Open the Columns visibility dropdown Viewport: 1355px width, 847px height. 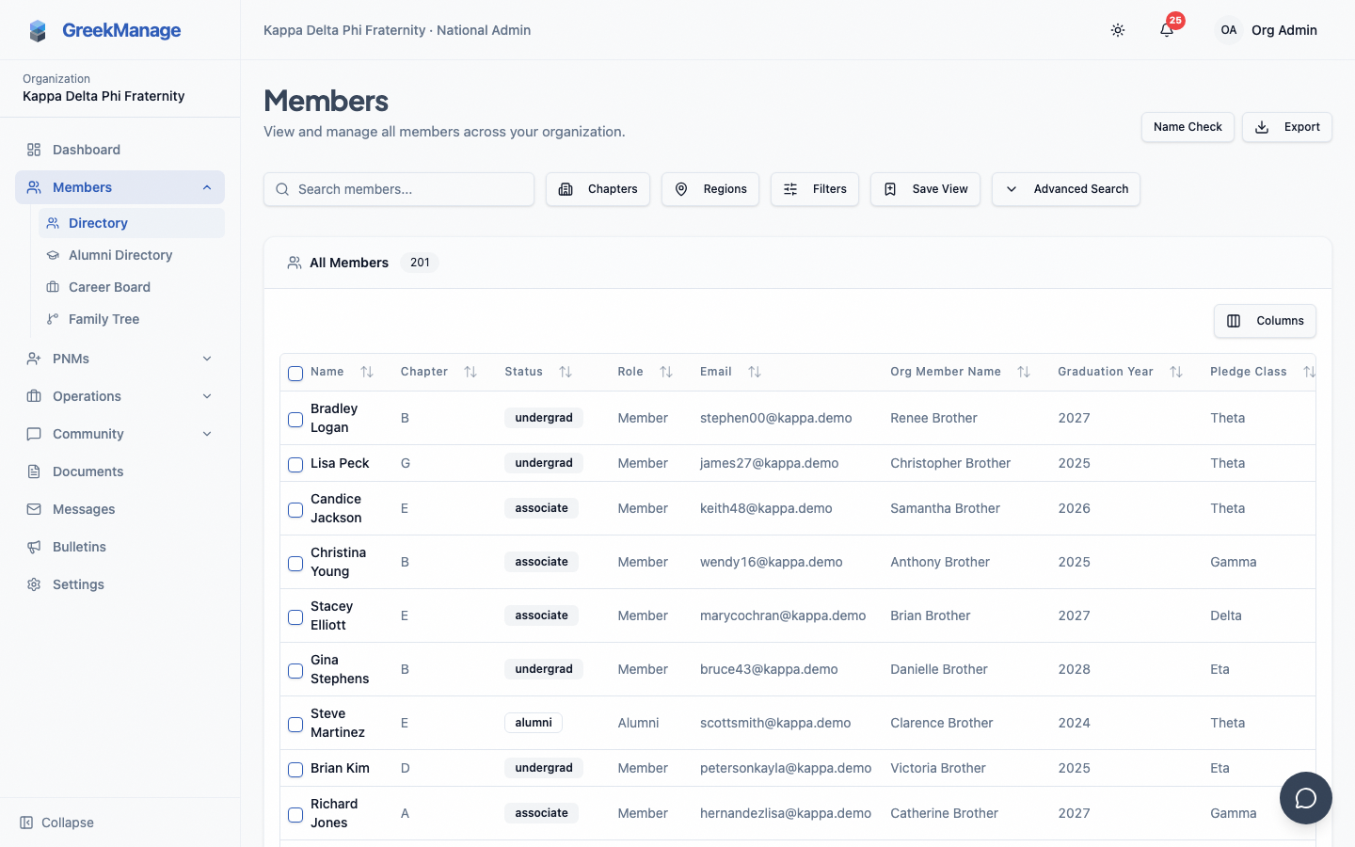point(1265,321)
